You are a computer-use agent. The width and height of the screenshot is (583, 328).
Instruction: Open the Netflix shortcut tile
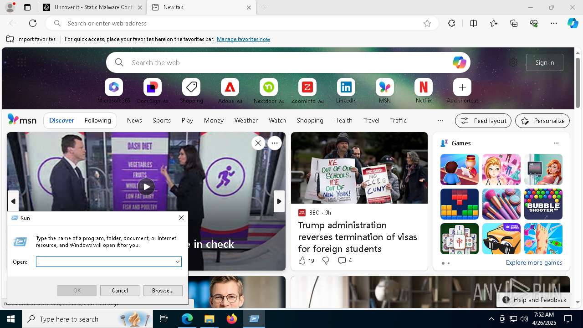(424, 87)
